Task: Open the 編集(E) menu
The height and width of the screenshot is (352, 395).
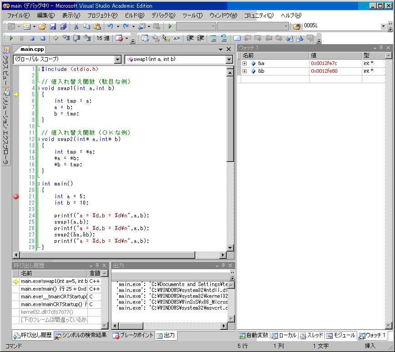Action: 46,15
